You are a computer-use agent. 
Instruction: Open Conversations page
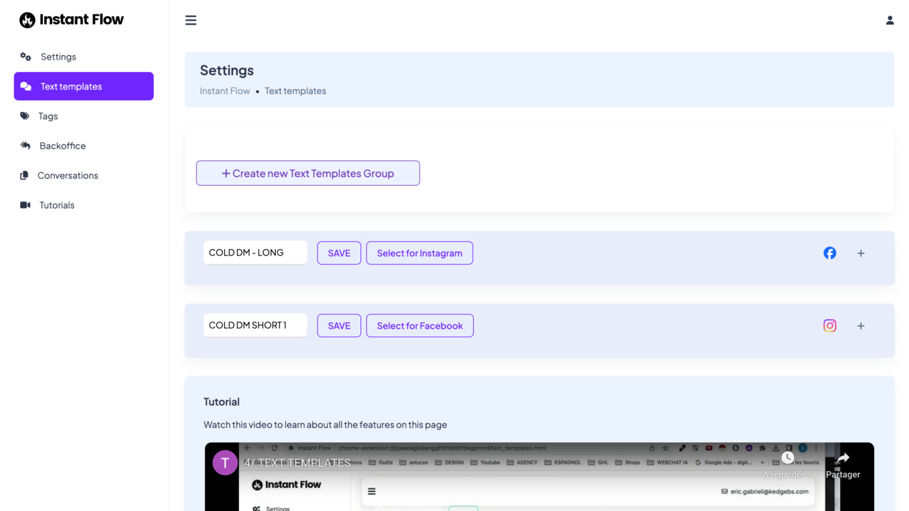(x=84, y=175)
